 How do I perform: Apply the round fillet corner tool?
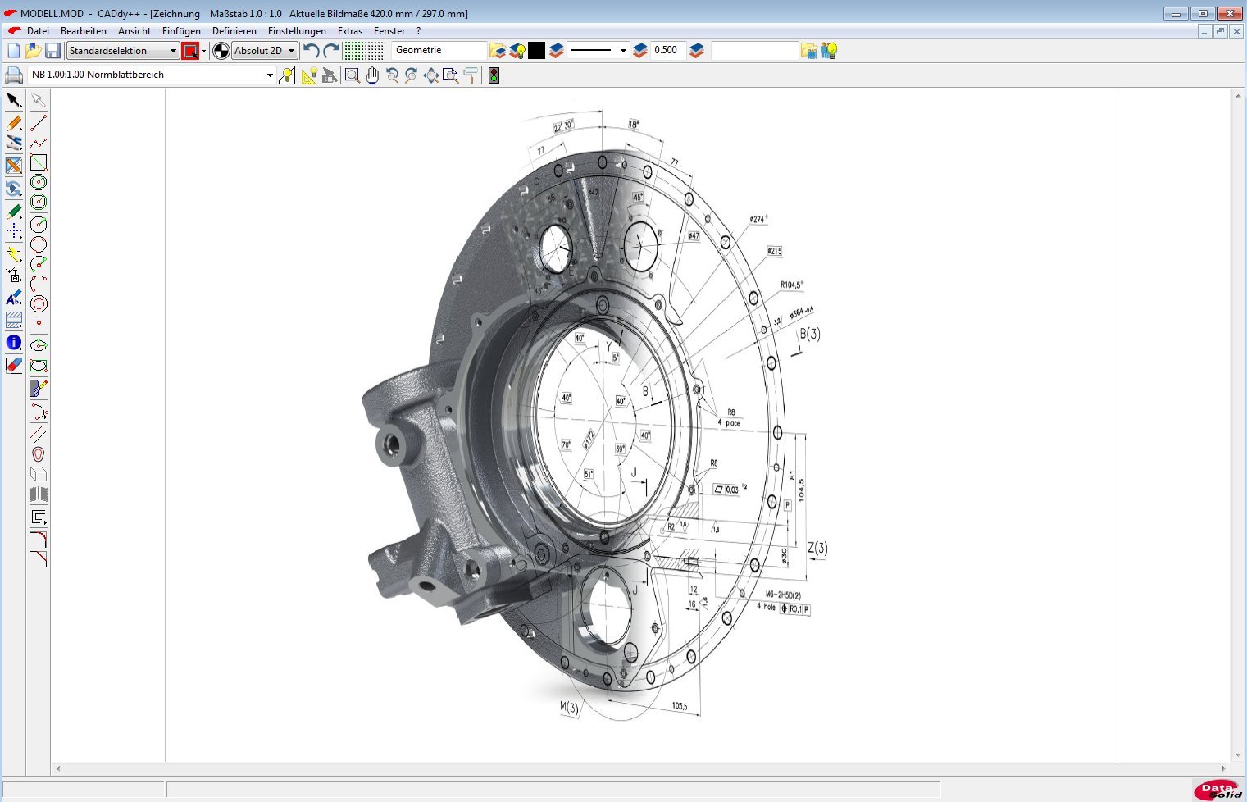click(39, 539)
